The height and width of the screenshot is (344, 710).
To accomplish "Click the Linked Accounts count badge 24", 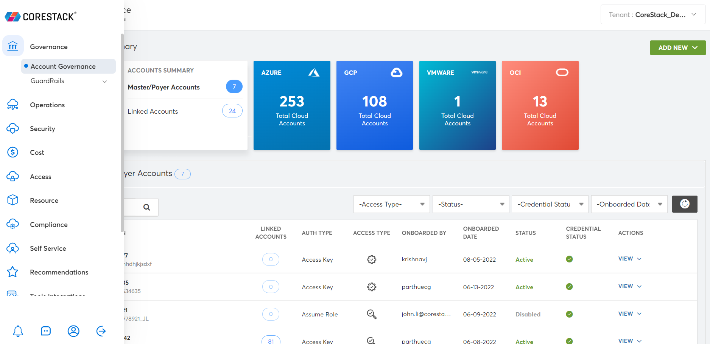I will click(x=232, y=111).
